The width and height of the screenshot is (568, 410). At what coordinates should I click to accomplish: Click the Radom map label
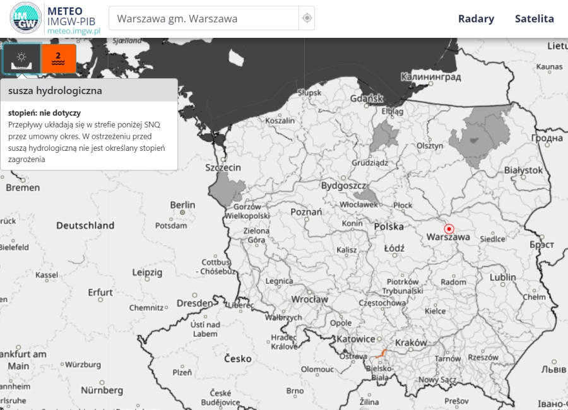tap(453, 282)
